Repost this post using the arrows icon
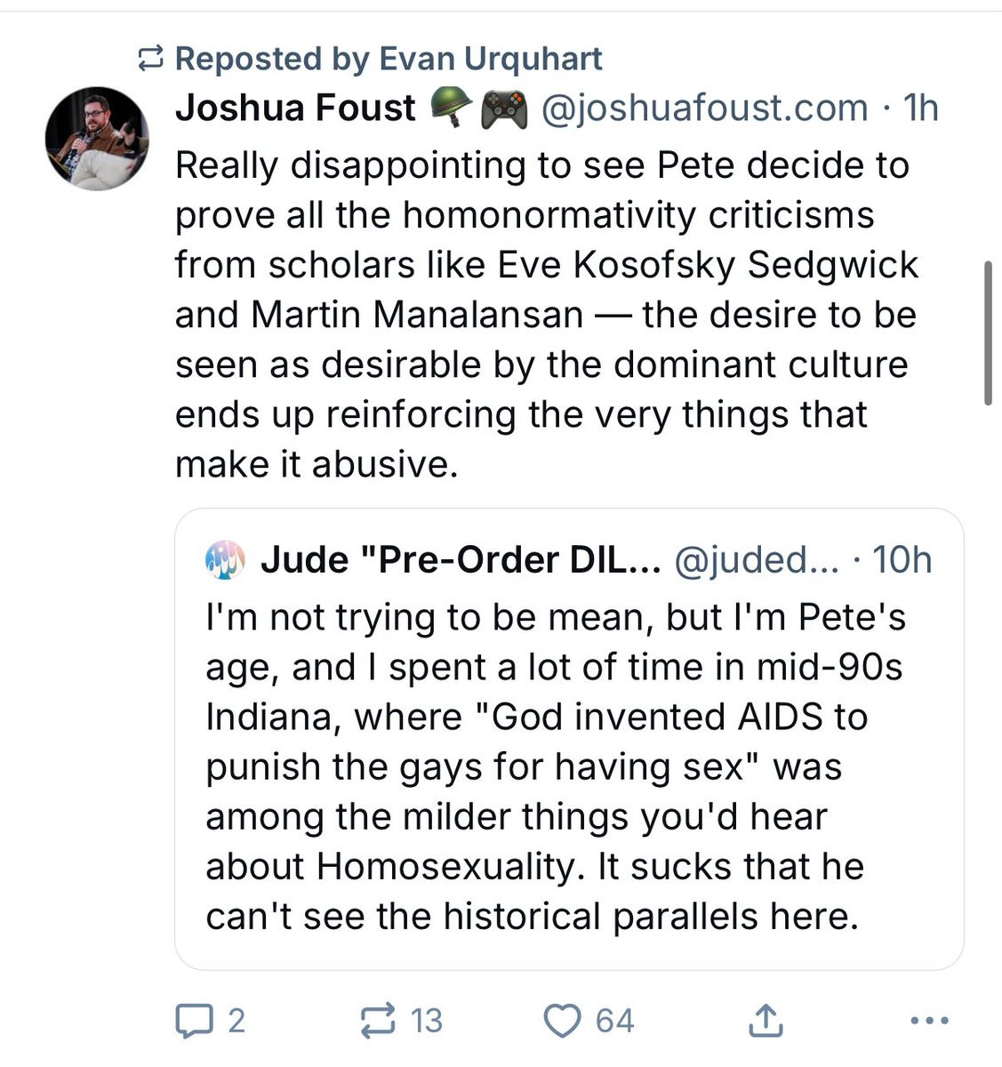Viewport: 1002px width, 1067px height. [378, 1020]
